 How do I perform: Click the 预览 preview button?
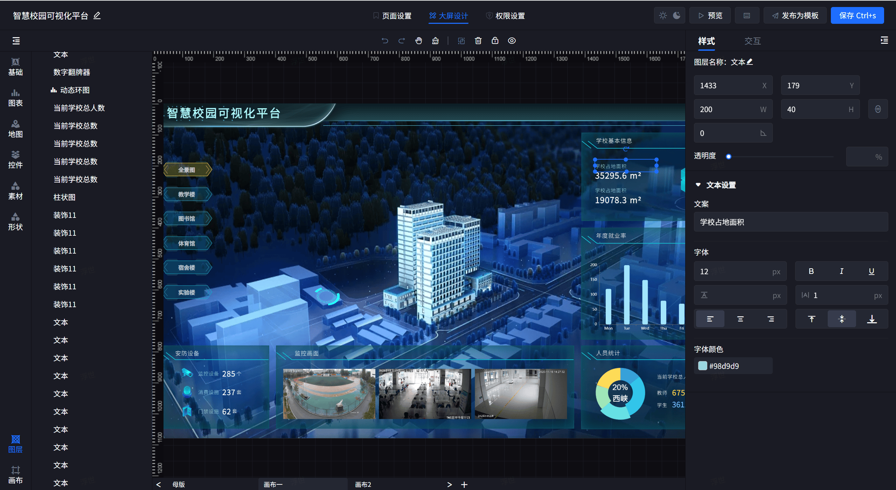coord(710,15)
